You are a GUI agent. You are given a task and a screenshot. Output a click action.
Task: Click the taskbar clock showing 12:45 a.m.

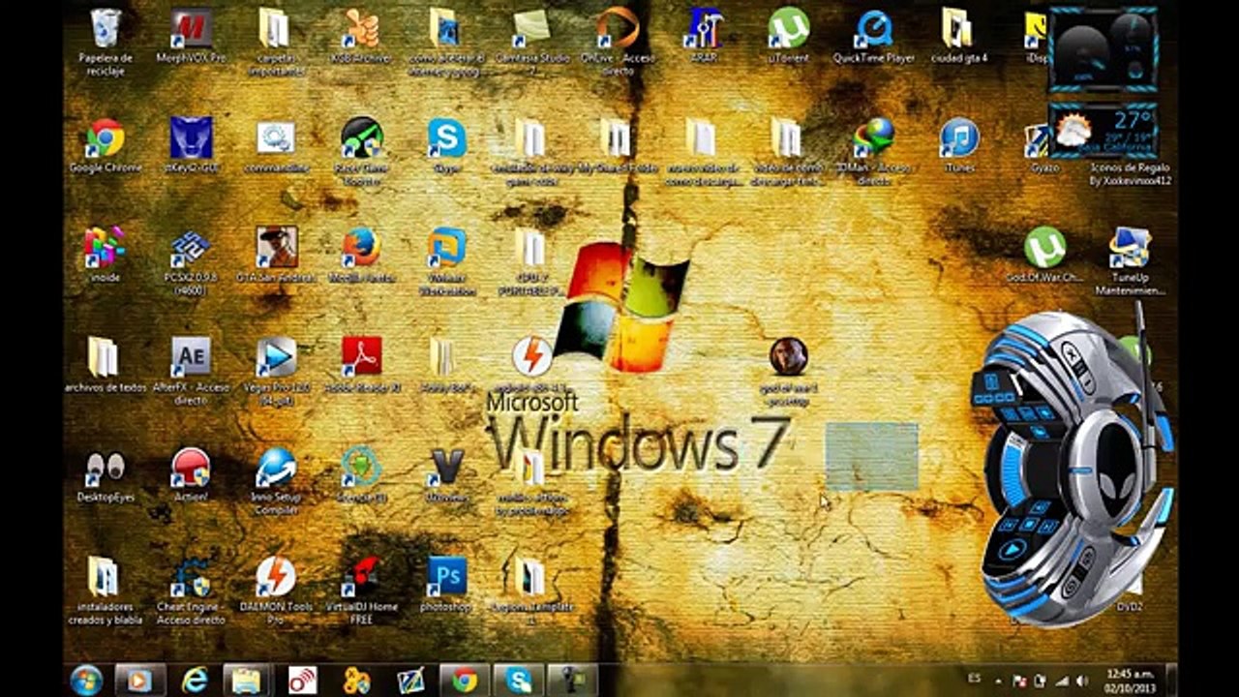[x=1129, y=681]
